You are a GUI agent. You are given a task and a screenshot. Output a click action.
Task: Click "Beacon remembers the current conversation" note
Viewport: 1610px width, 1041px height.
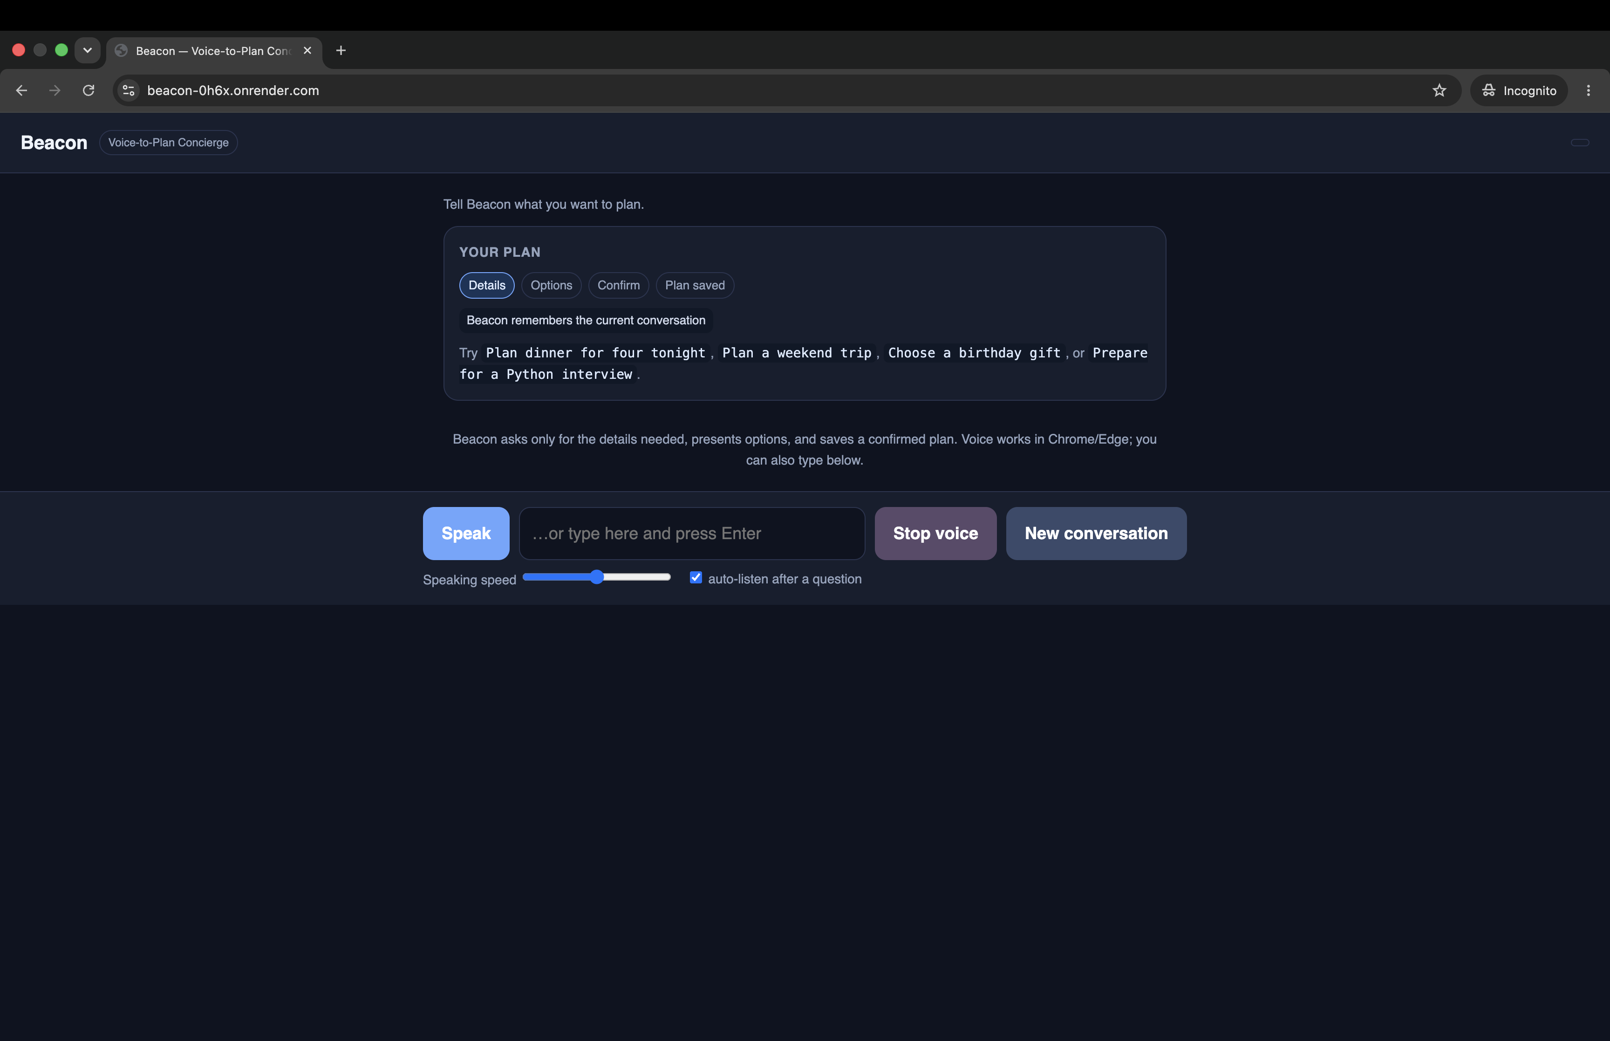pos(586,321)
